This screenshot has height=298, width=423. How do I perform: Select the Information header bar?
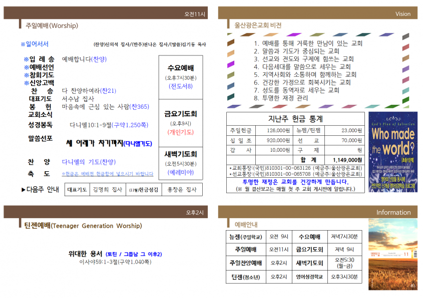(x=317, y=212)
